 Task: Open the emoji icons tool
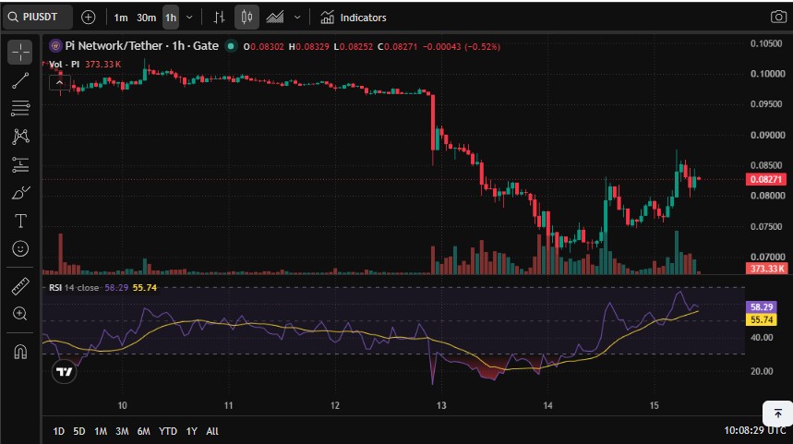click(20, 248)
